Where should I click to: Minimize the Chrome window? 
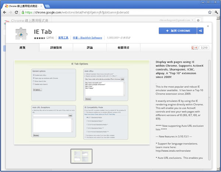coord(203,2)
